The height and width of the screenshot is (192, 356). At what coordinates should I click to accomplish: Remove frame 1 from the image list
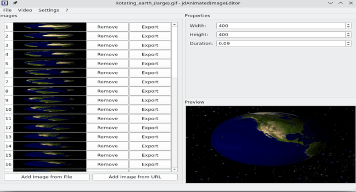coord(107,27)
